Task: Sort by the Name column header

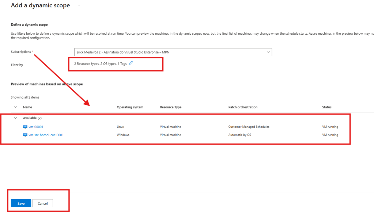Action: click(x=27, y=107)
